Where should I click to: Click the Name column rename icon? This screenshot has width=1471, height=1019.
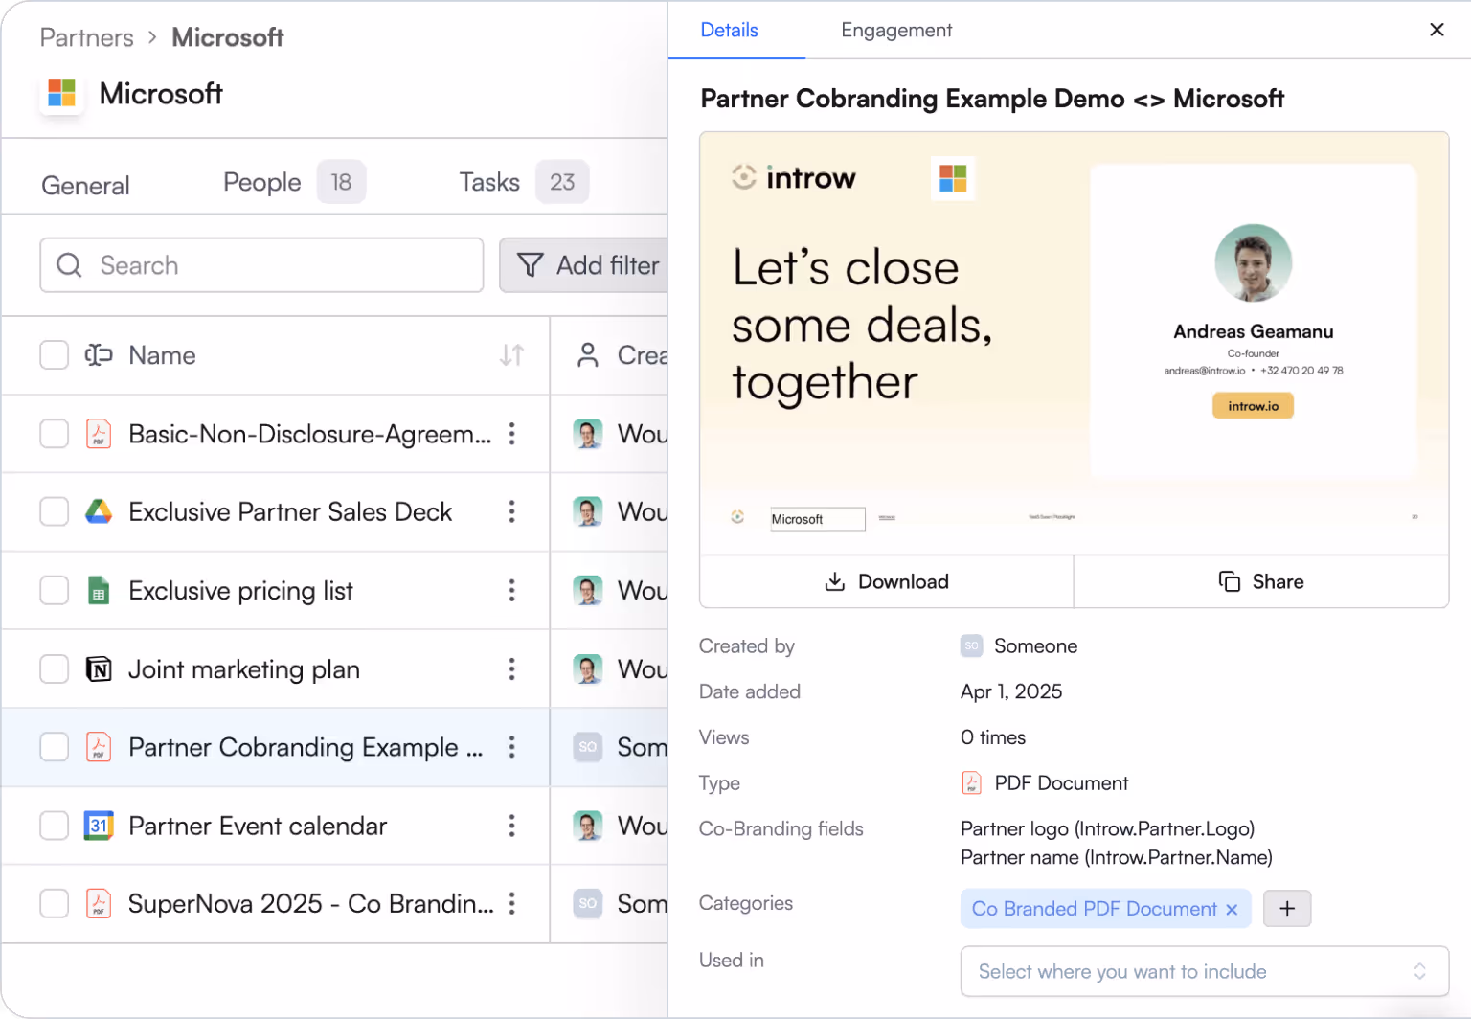click(99, 355)
